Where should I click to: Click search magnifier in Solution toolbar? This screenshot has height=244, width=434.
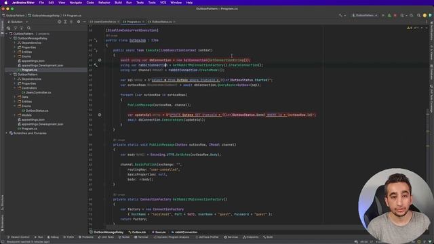[x=28, y=28]
